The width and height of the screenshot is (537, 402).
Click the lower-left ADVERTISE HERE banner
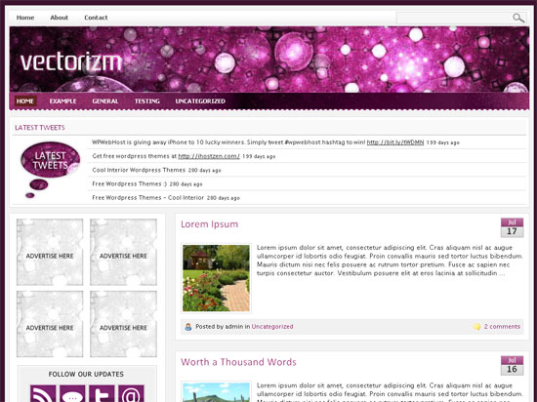click(50, 324)
